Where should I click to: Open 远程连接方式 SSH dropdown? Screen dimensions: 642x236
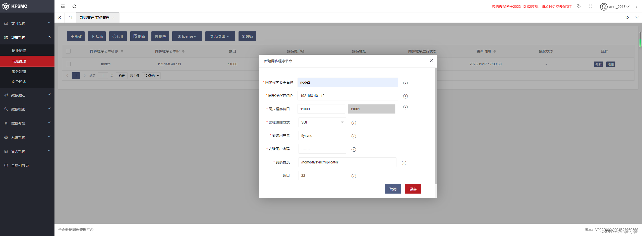pos(322,122)
